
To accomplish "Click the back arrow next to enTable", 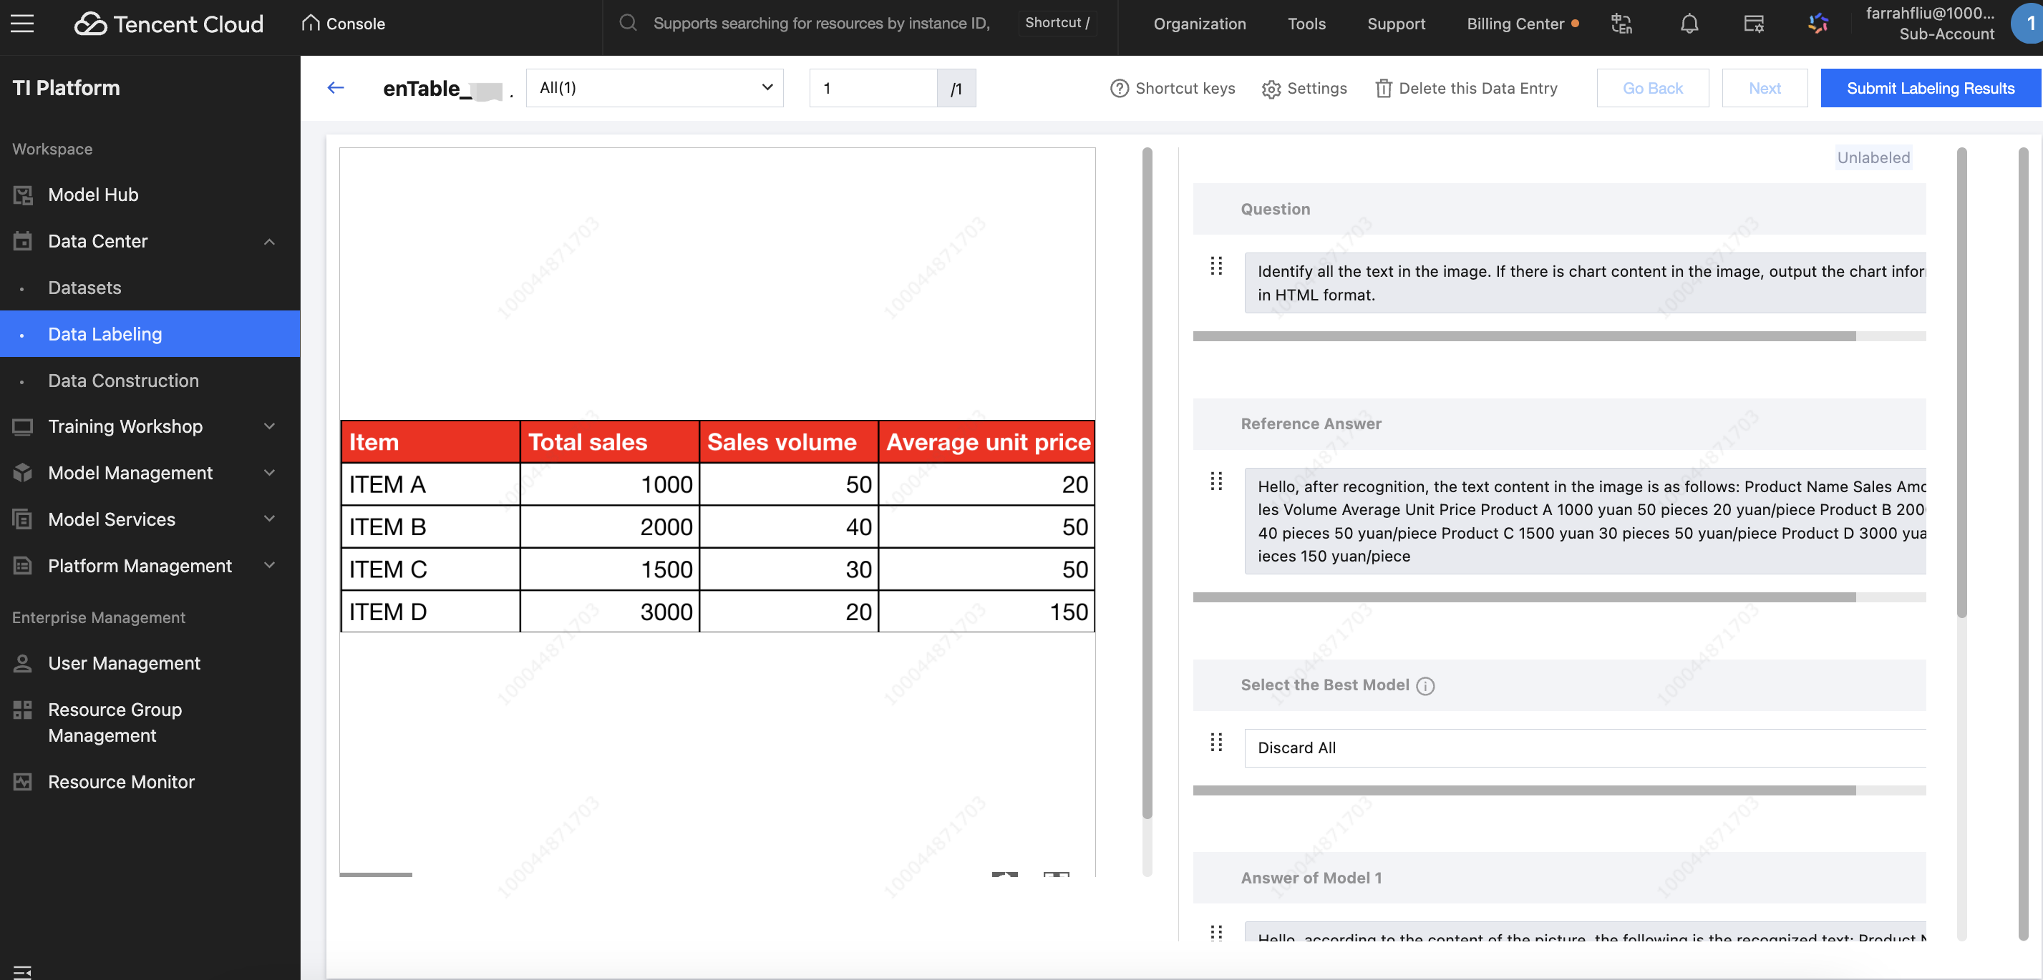I will coord(336,88).
